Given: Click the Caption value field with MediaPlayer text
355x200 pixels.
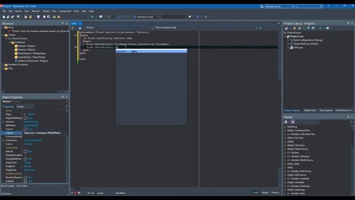Looking at the screenshot, I should point(44,133).
